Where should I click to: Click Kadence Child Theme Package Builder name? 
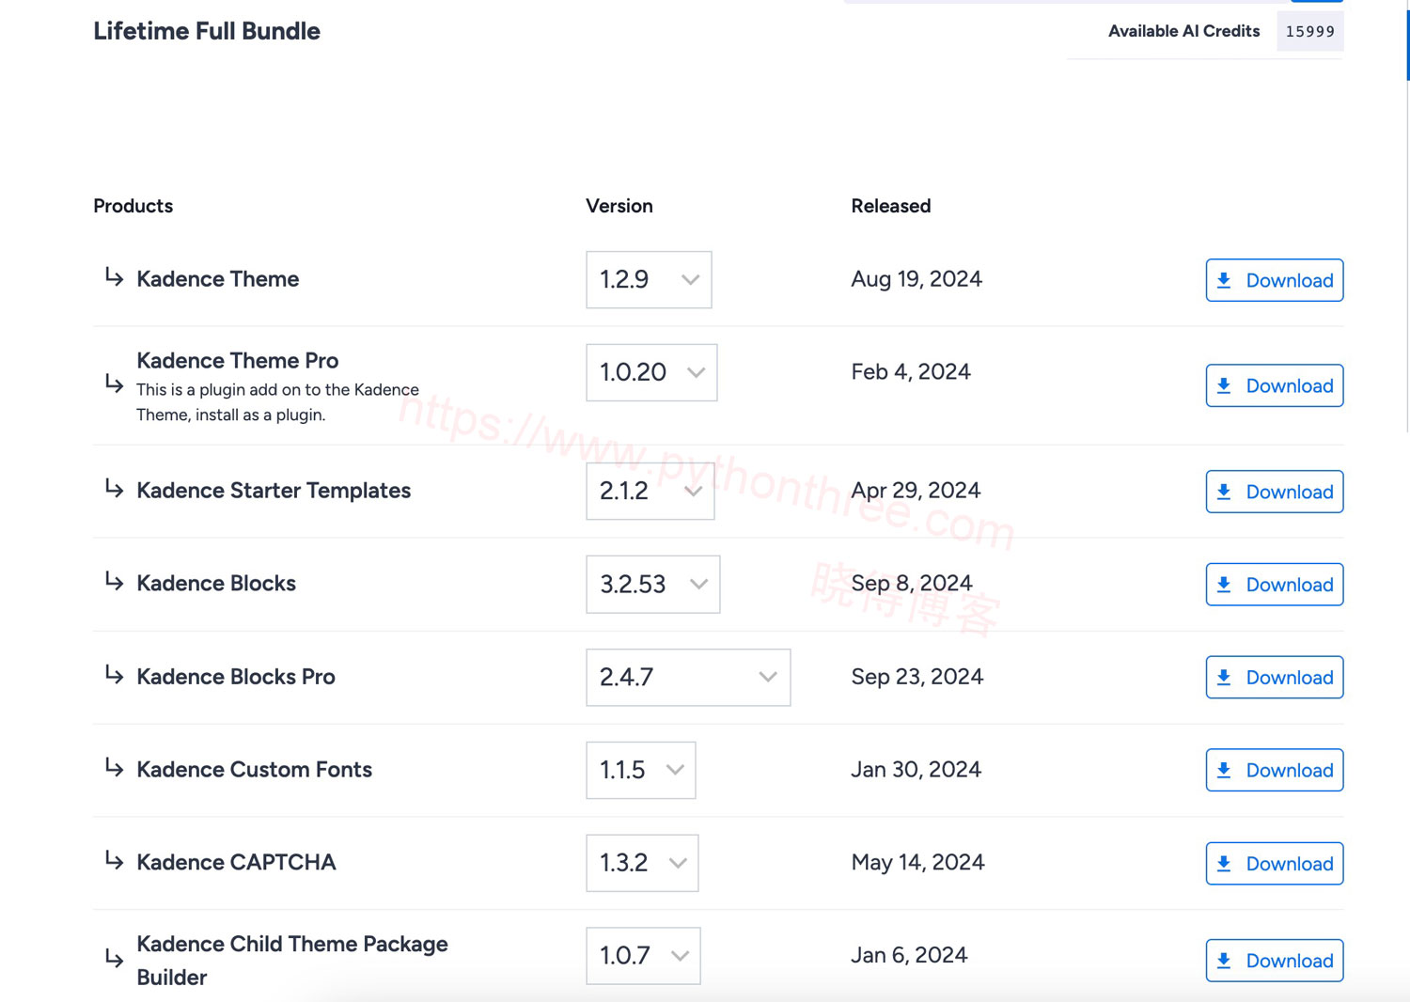[x=292, y=961]
